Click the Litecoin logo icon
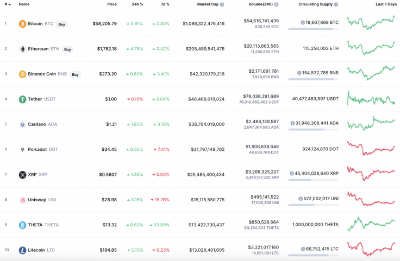 pos(22,250)
